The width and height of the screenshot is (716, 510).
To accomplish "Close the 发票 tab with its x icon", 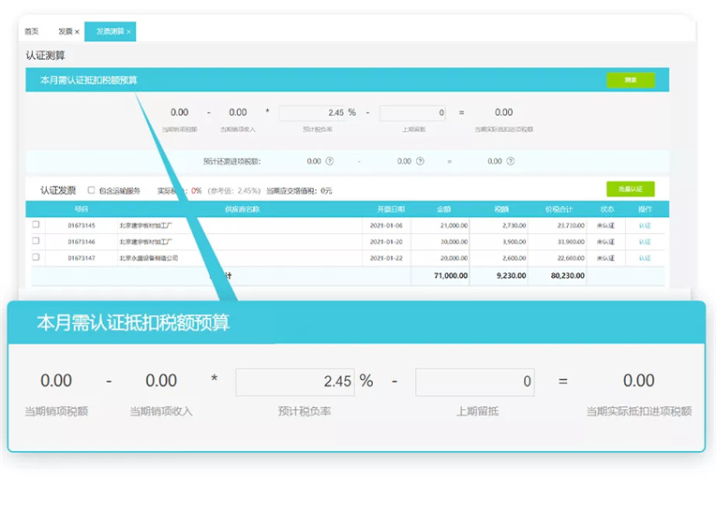I will (77, 32).
